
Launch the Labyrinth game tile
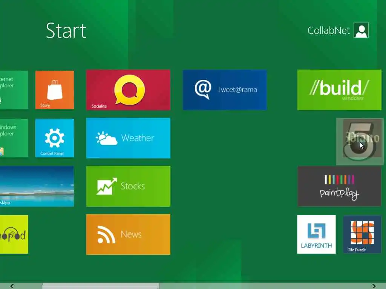(316, 234)
